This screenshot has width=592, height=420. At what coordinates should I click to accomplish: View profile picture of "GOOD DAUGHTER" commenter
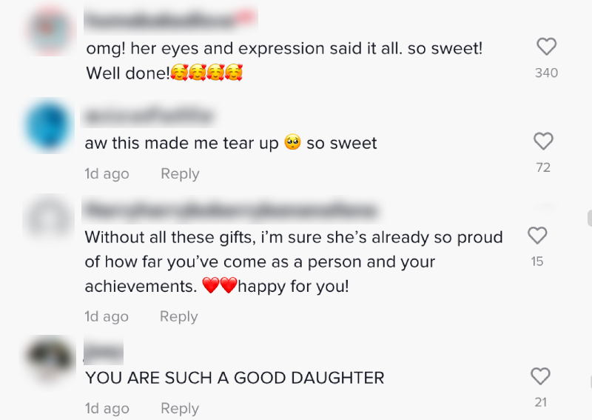pos(49,360)
